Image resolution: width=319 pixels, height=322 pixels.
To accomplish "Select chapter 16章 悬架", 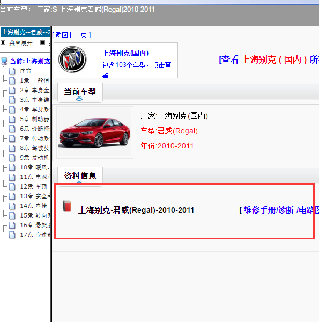I will click(x=35, y=226).
